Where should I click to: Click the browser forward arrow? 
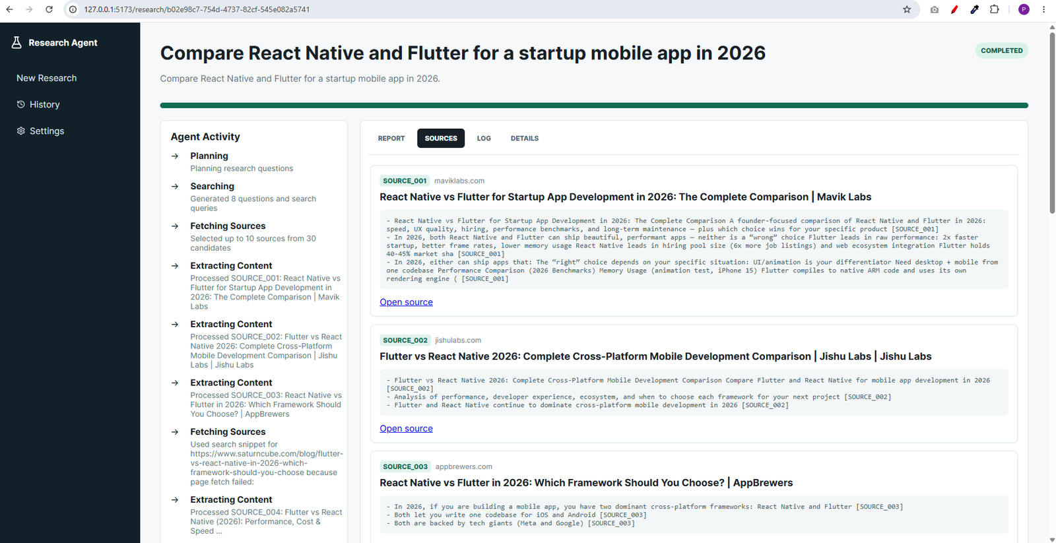(29, 9)
